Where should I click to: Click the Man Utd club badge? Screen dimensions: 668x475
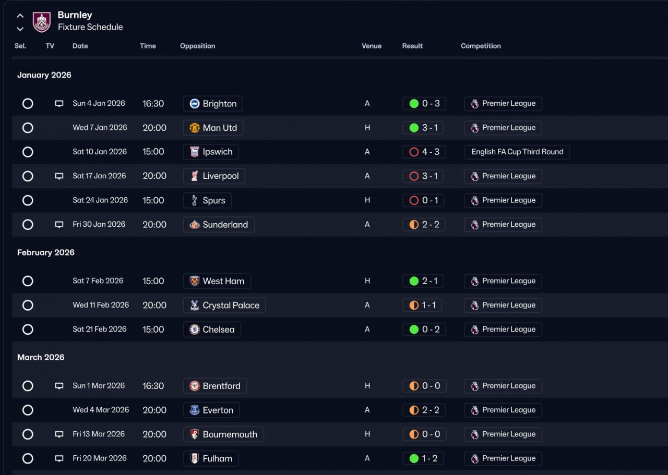pyautogui.click(x=195, y=128)
